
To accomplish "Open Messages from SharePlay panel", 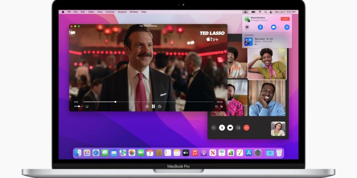I will click(247, 27).
